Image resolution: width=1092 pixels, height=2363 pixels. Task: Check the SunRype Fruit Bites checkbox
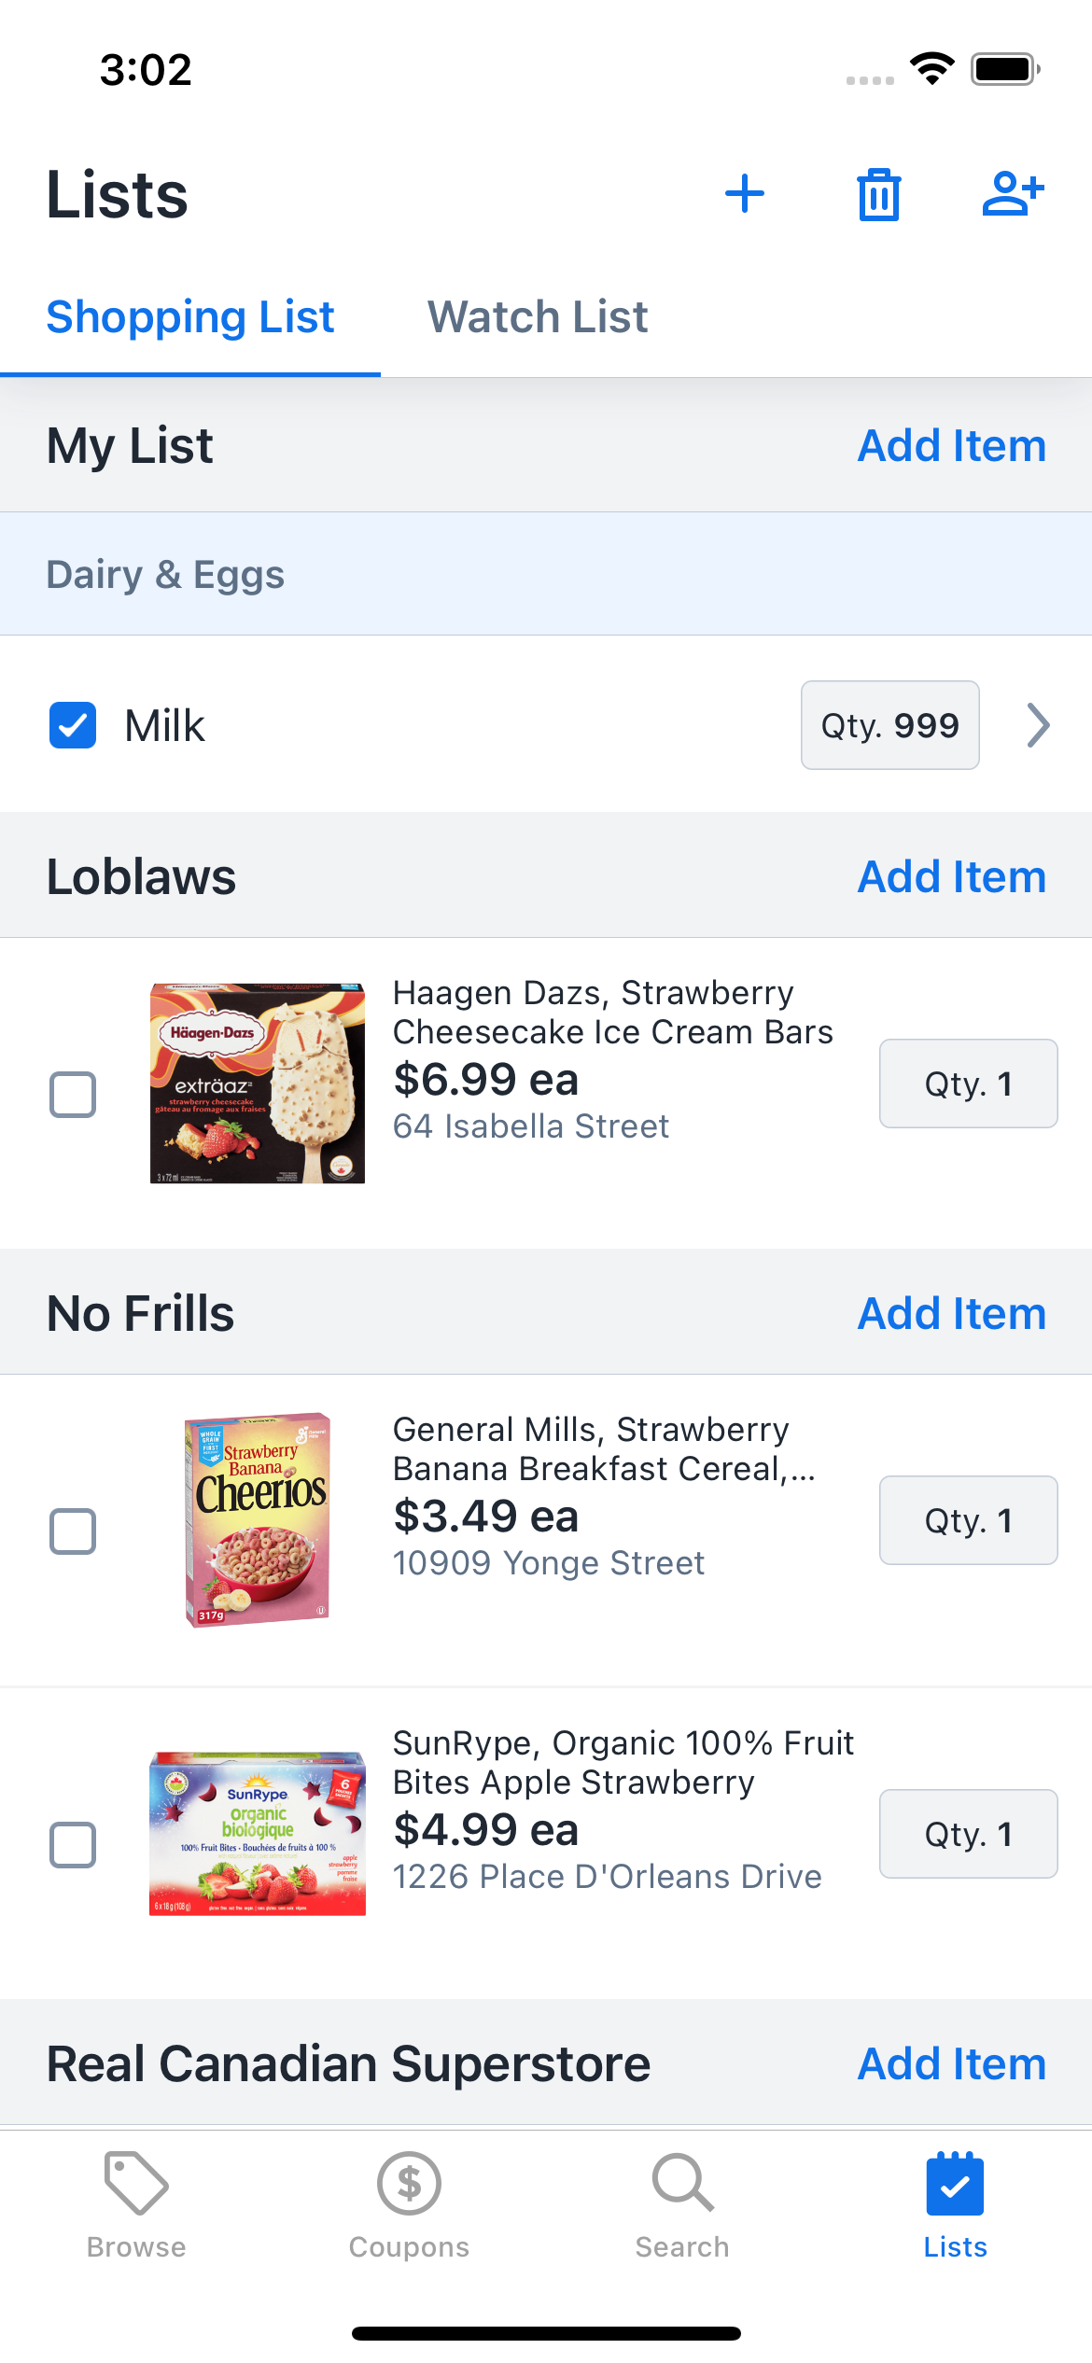click(73, 1844)
